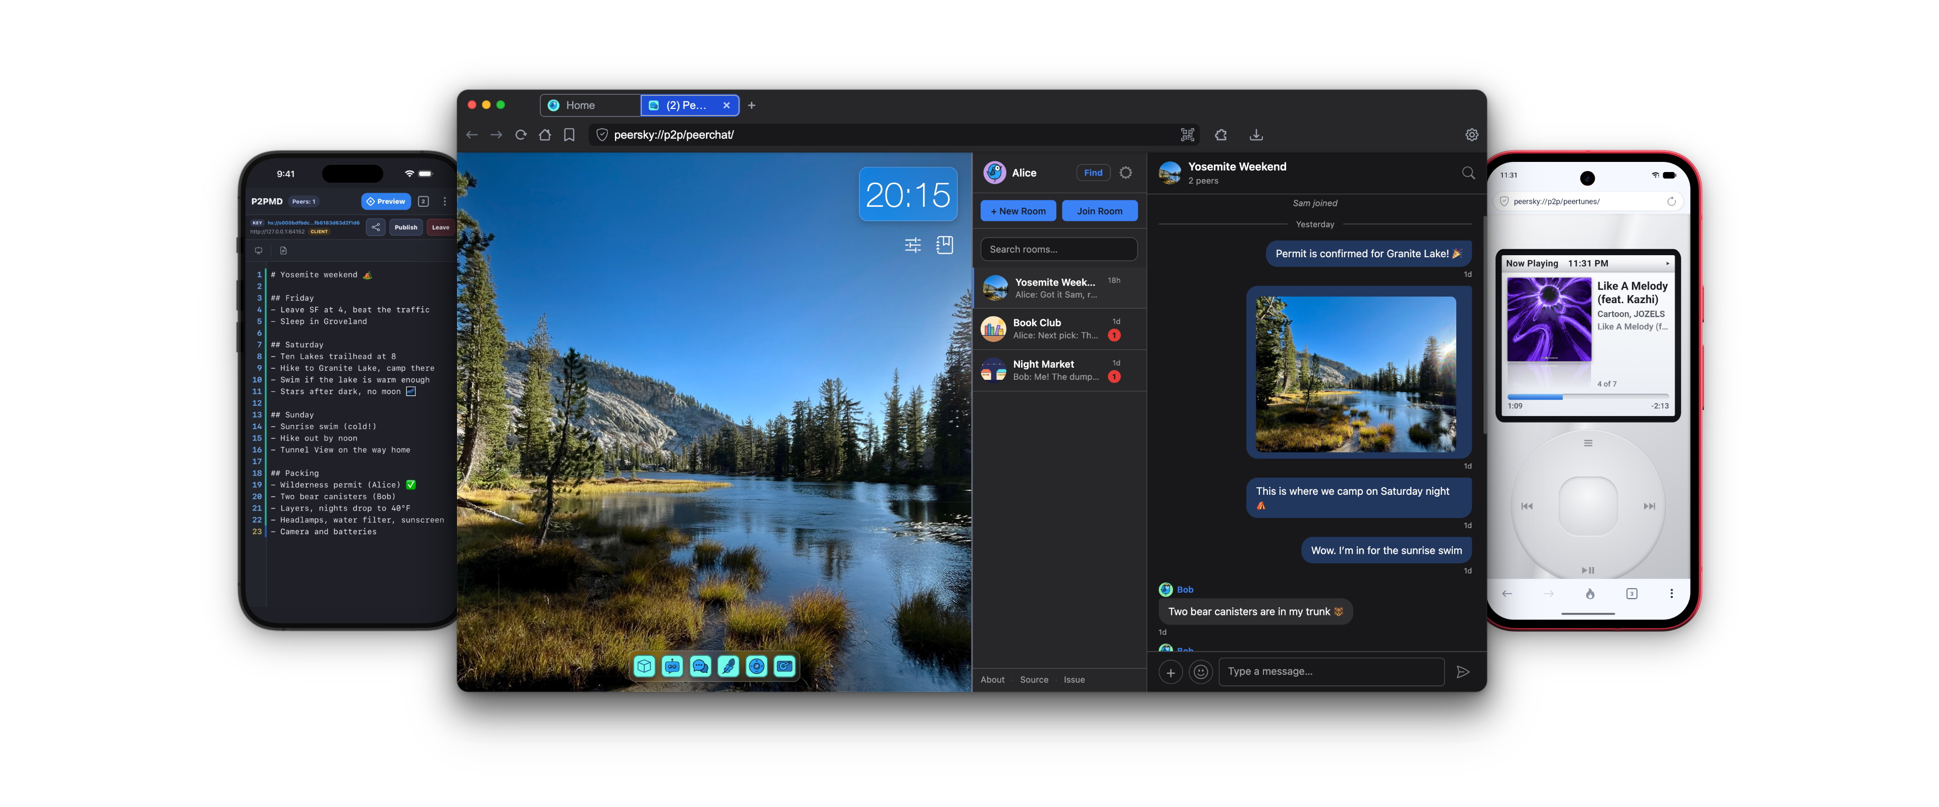This screenshot has width=1939, height=807.
Task: Open browser settings gear at top right
Action: point(1471,135)
